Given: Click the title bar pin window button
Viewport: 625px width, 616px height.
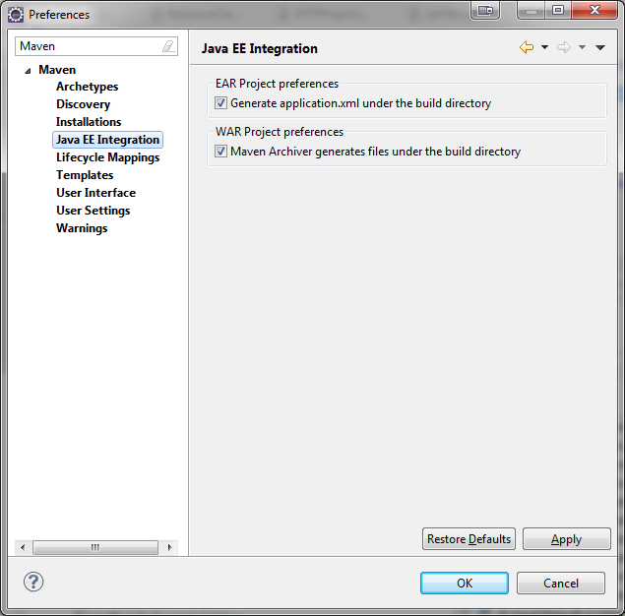Looking at the screenshot, I should 485,10.
